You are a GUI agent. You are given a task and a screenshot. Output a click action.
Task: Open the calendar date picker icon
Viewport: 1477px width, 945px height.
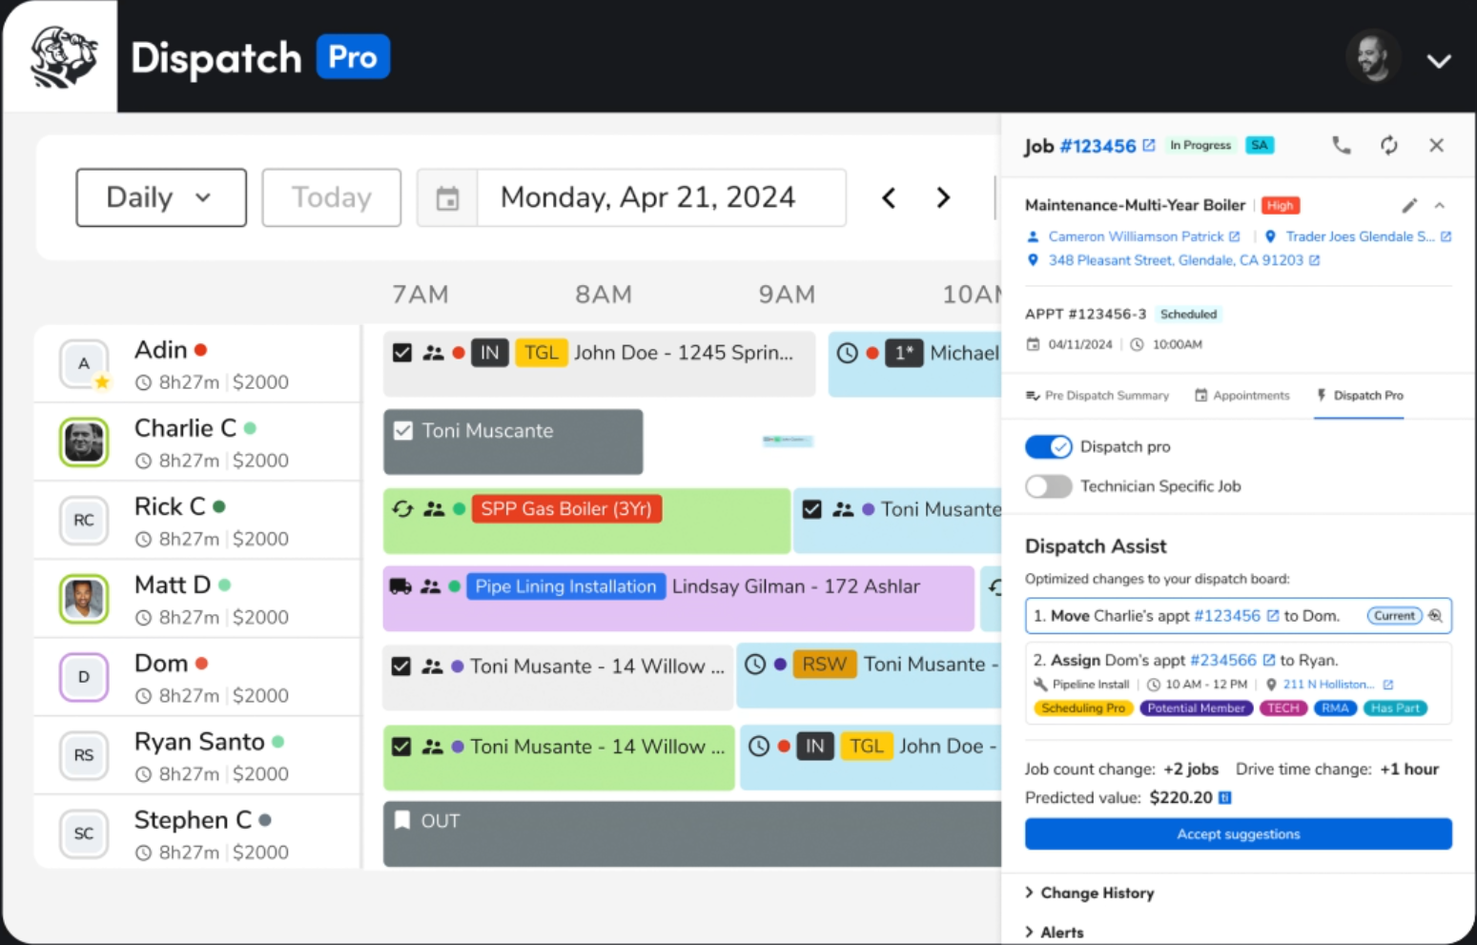pos(447,198)
